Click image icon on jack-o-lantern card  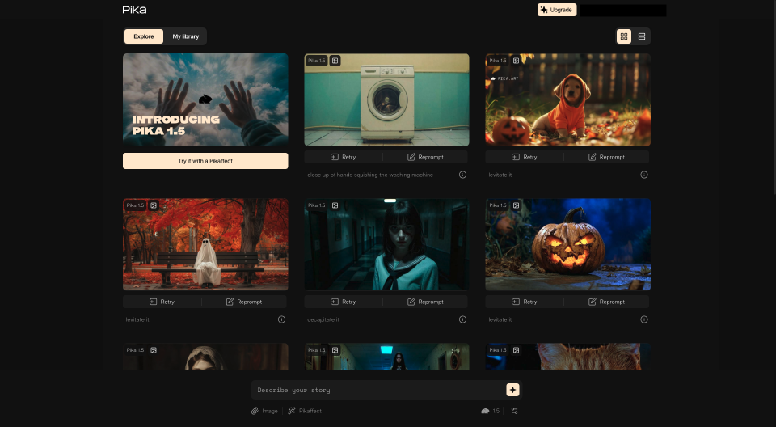click(517, 205)
